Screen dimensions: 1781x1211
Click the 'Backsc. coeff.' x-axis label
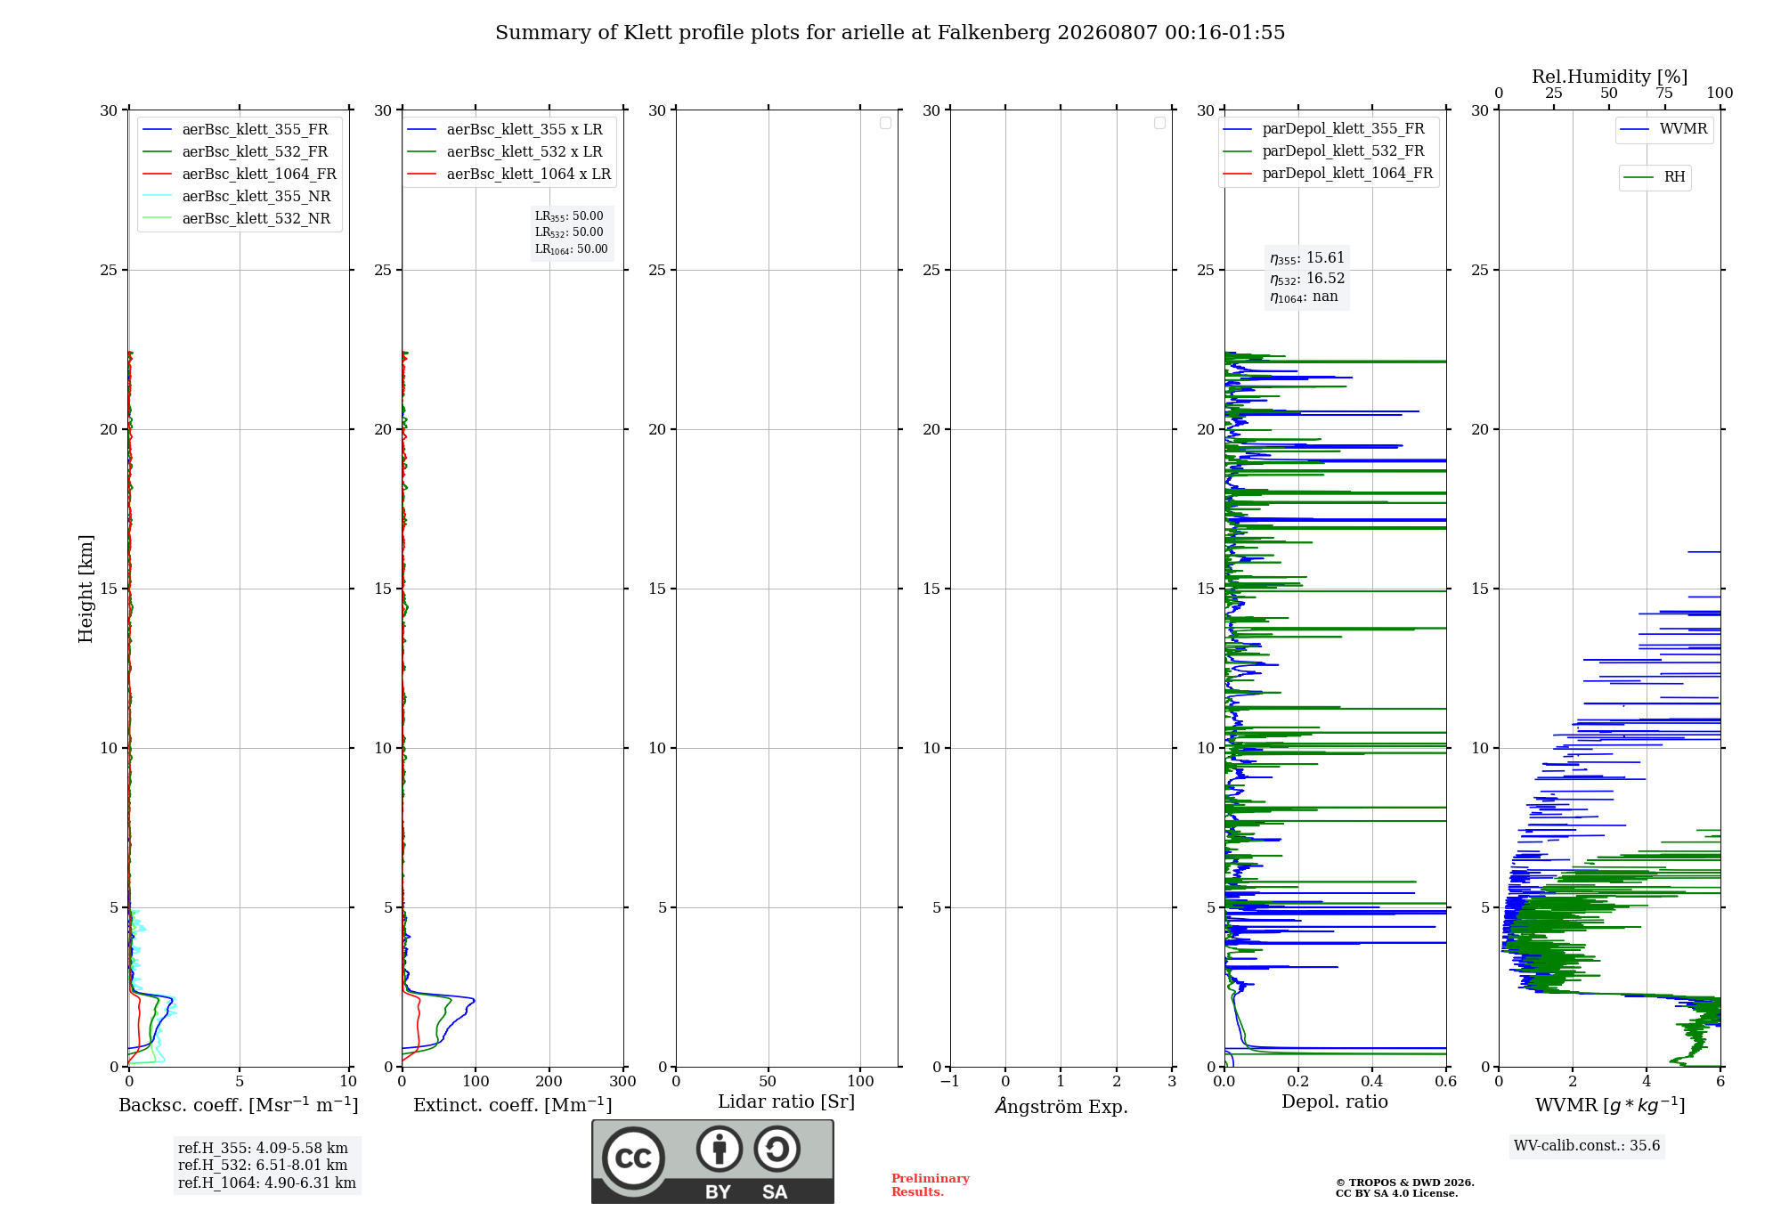coord(239,1105)
